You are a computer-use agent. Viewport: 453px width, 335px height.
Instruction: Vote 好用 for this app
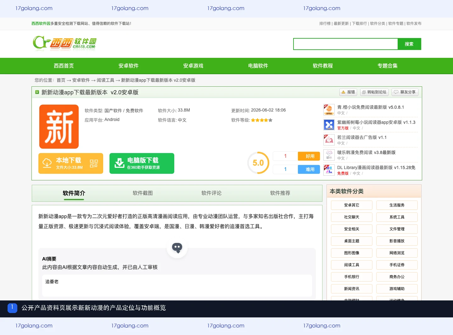(309, 156)
